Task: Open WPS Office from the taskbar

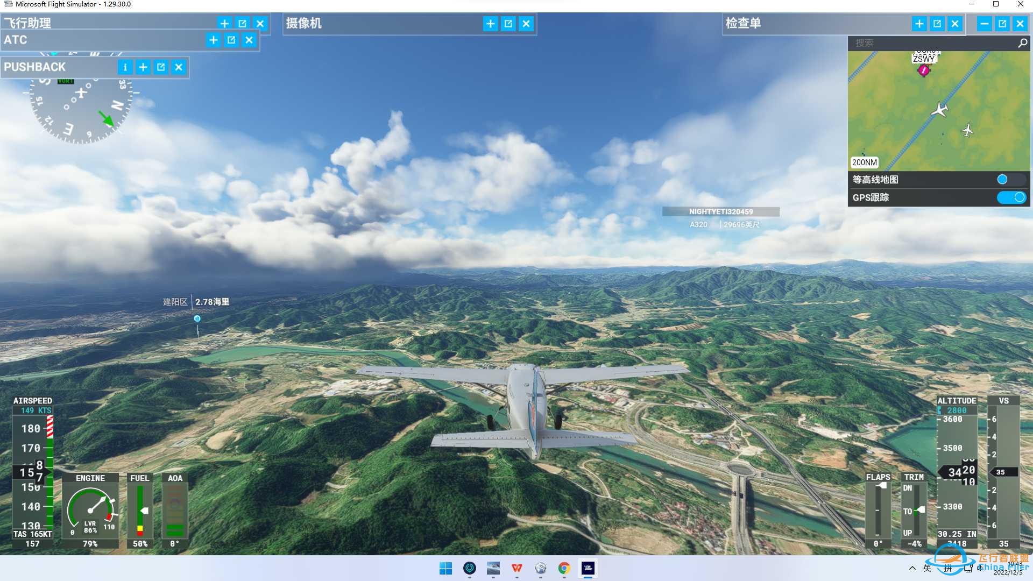Action: click(x=517, y=568)
